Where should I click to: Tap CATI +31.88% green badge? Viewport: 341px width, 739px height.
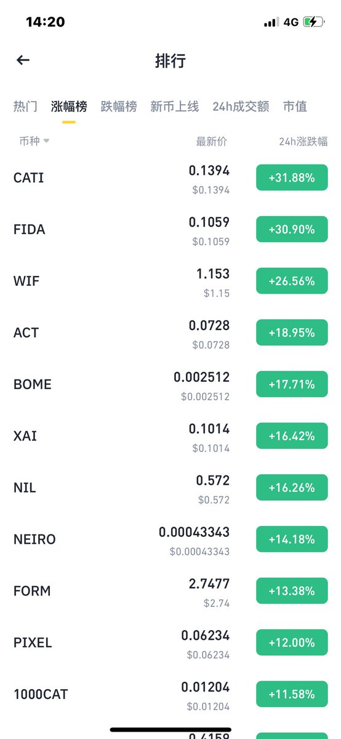(x=292, y=178)
